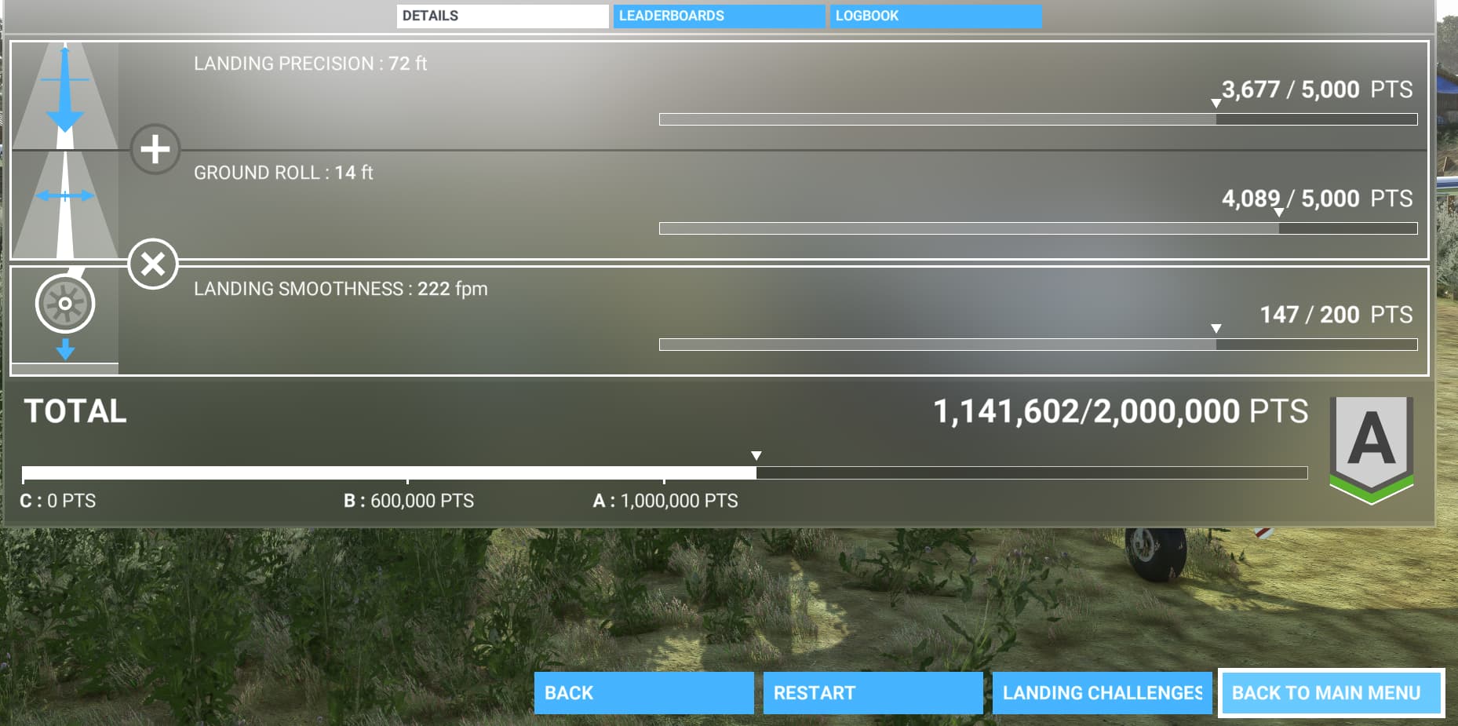Image resolution: width=1458 pixels, height=726 pixels.
Task: Click the Landing Smoothness : 222 fpm label
Action: coord(341,289)
